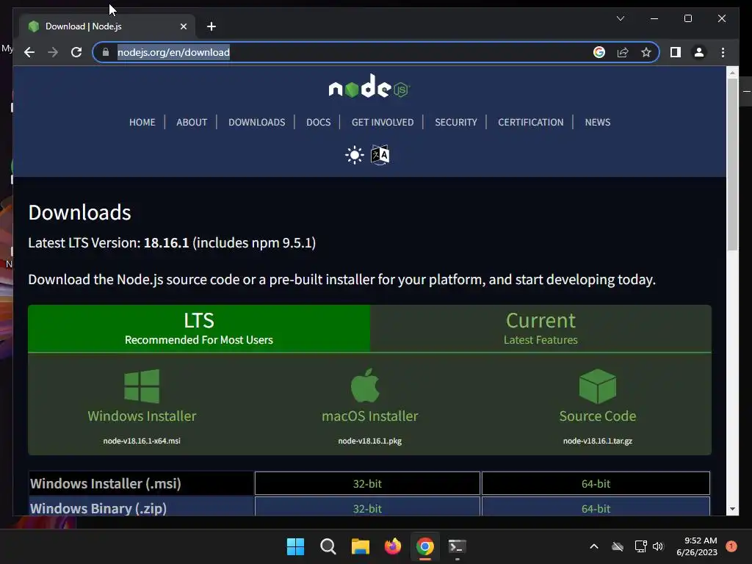Go to HOME nav item
Image resolution: width=752 pixels, height=564 pixels.
click(142, 123)
